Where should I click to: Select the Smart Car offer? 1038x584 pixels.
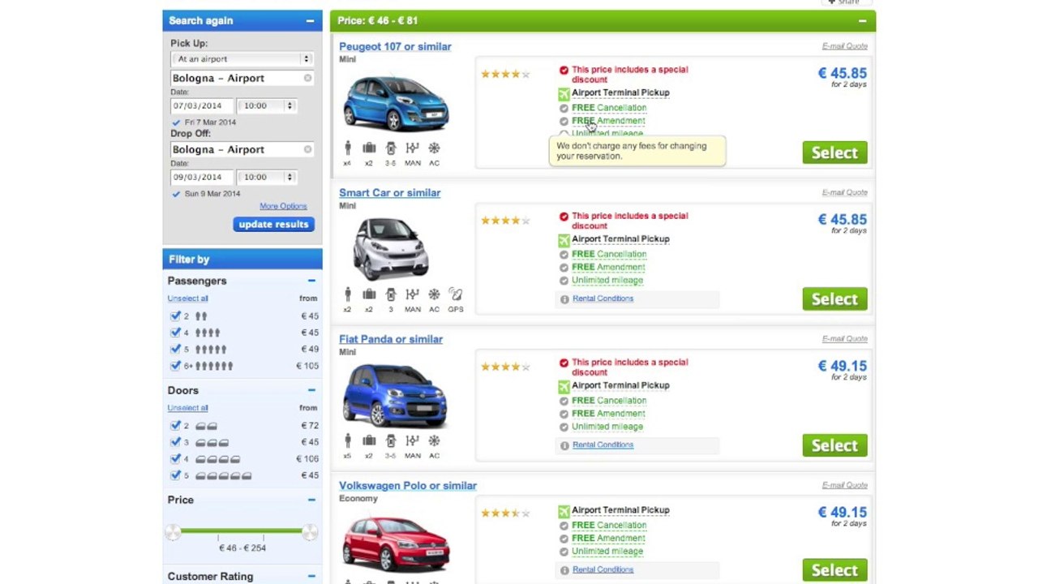coord(834,299)
